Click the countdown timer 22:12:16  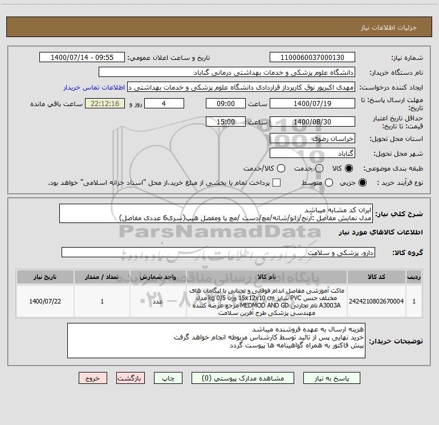click(x=105, y=103)
